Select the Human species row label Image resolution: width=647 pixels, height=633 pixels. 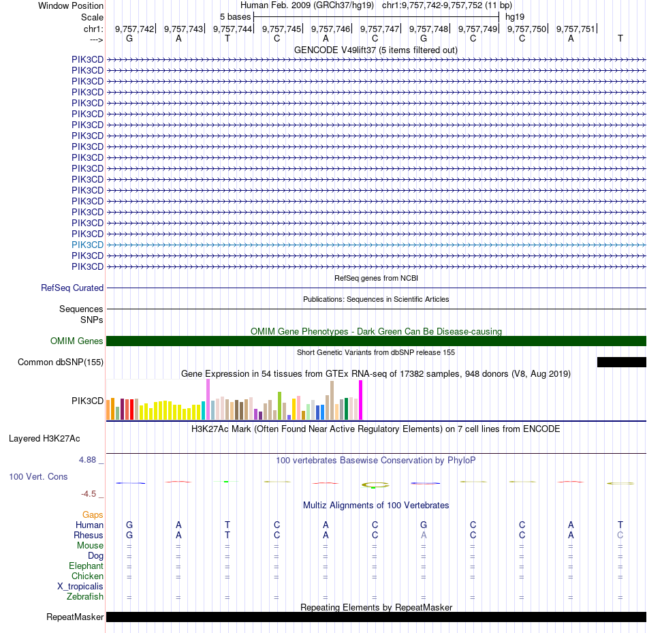click(89, 525)
